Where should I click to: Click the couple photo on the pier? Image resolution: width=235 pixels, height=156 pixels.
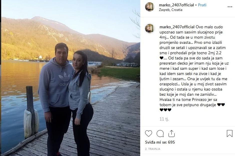[71, 78]
